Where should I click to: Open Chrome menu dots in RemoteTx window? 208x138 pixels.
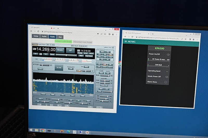click(116, 34)
